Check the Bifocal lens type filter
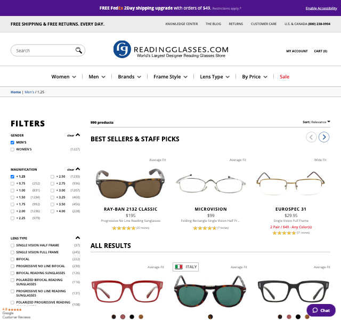This screenshot has width=341, height=320. tap(12, 259)
